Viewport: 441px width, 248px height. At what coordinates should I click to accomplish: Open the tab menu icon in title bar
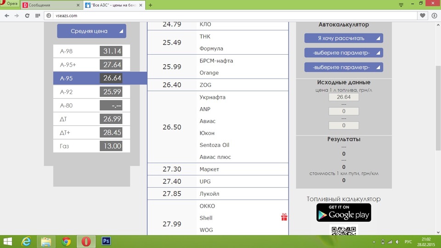[401, 5]
